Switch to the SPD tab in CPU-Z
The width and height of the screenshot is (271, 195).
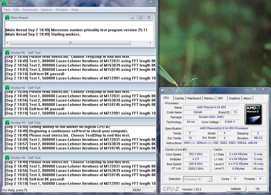220,98
